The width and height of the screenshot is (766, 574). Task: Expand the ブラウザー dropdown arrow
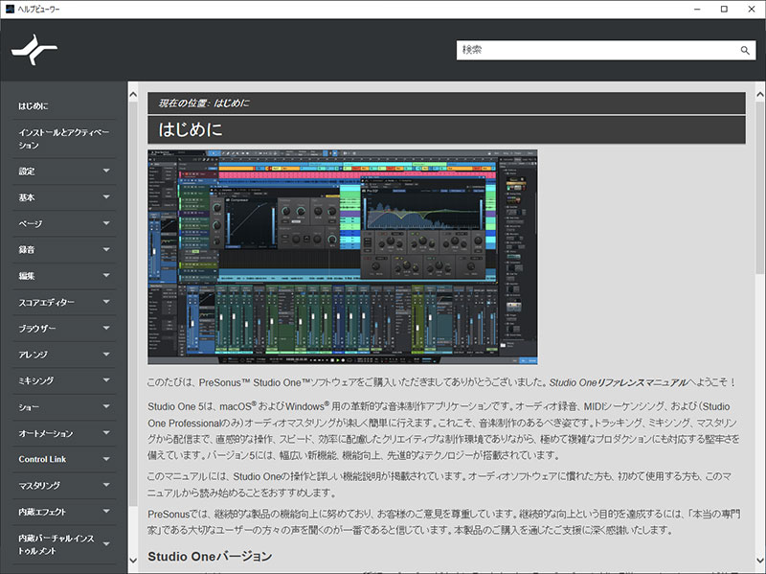[x=106, y=328]
